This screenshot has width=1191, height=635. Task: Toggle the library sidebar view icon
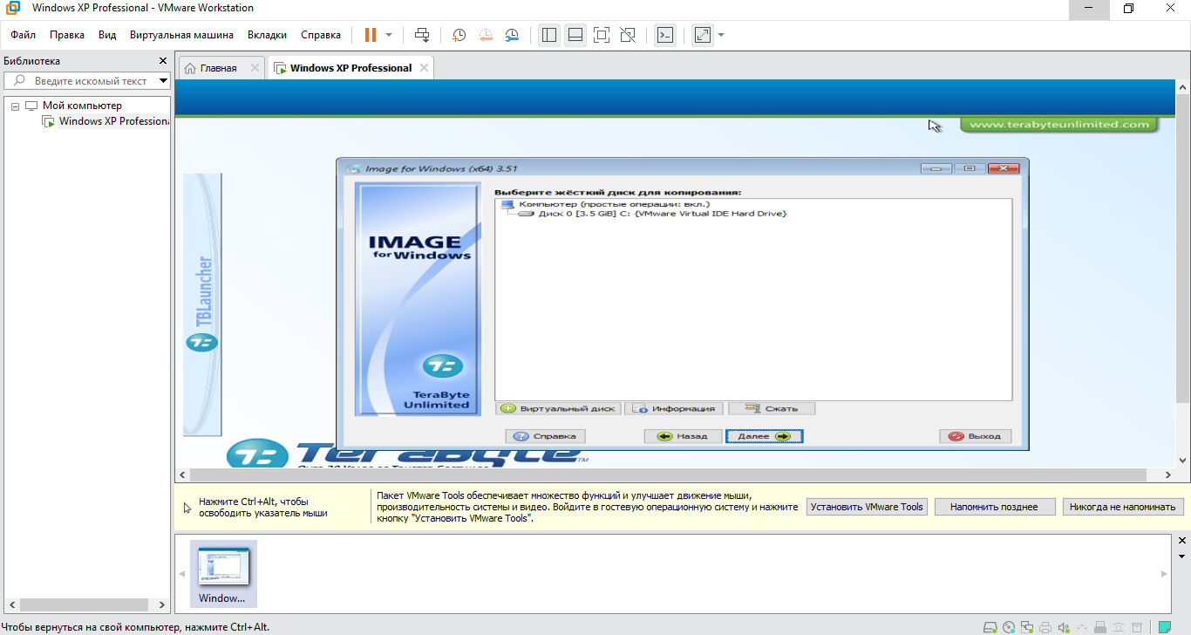click(x=548, y=35)
